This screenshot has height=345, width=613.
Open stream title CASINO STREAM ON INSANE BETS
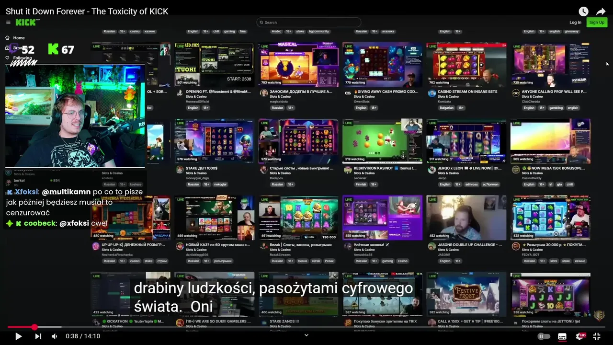point(467,92)
